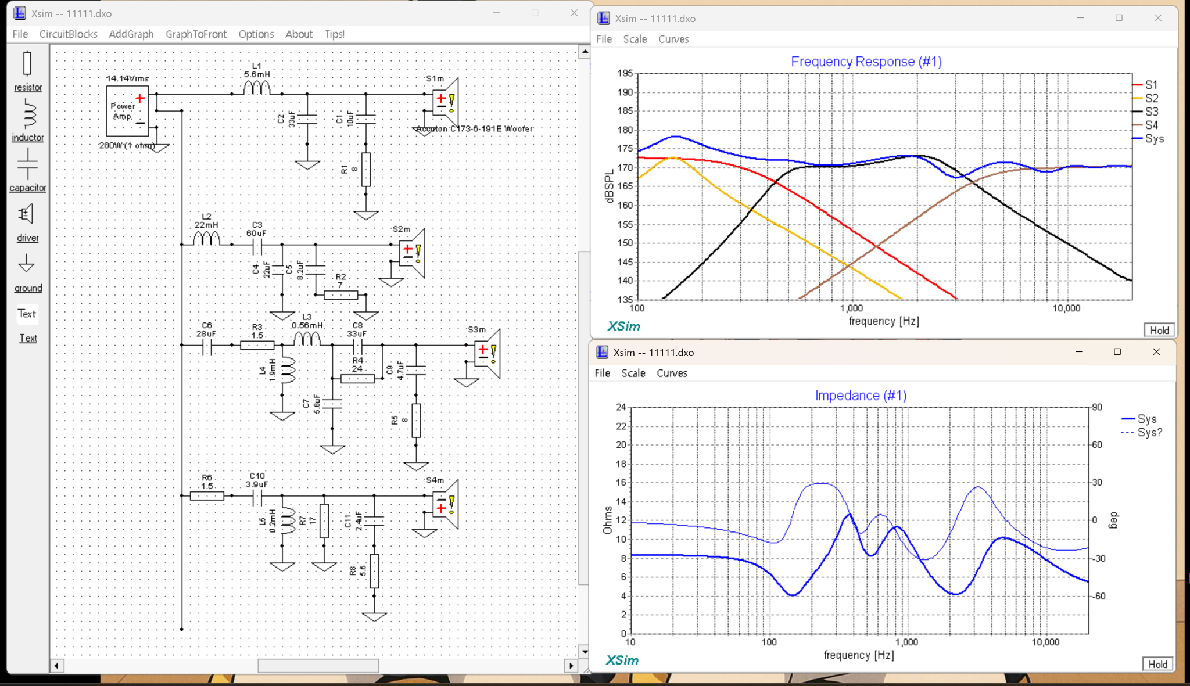
Task: Open the AddGraph menu
Action: point(131,34)
